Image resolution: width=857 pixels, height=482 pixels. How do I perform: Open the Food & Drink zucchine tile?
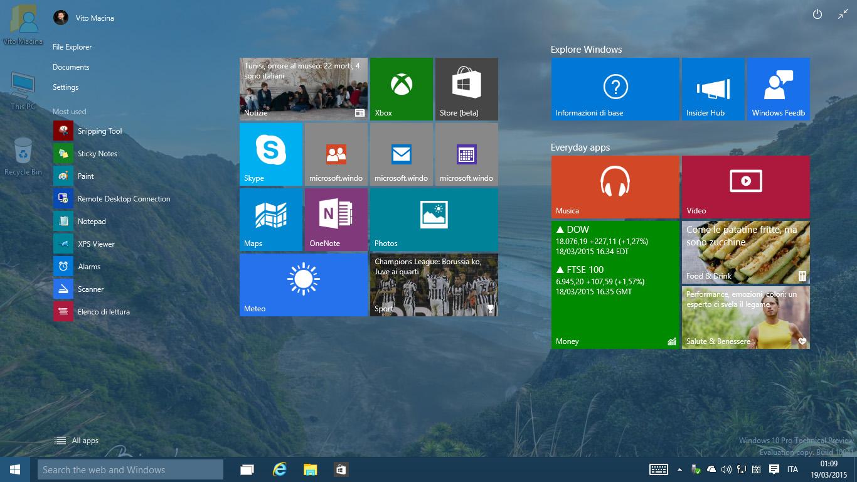coord(746,252)
